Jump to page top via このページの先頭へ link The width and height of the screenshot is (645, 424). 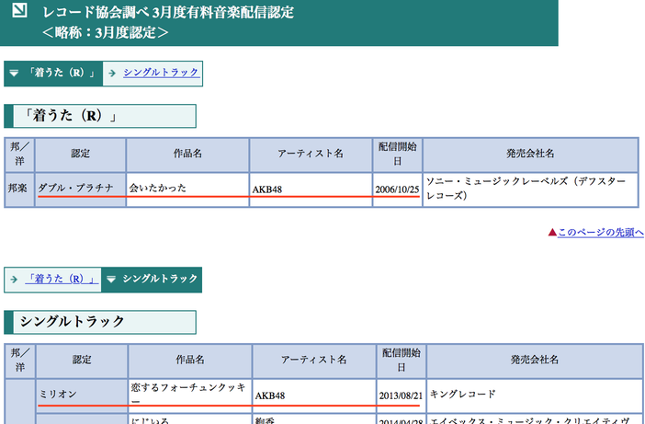point(601,233)
